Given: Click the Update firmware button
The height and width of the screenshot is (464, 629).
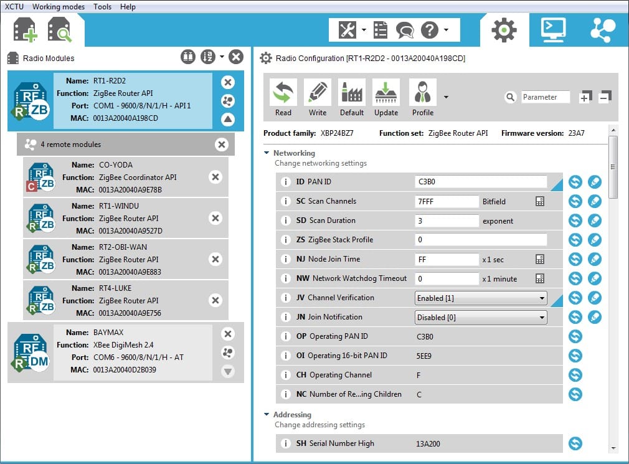Looking at the screenshot, I should coord(385,97).
